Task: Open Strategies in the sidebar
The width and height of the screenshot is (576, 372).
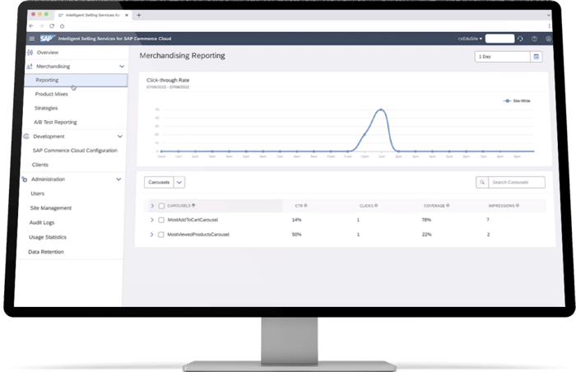Action: pos(46,108)
